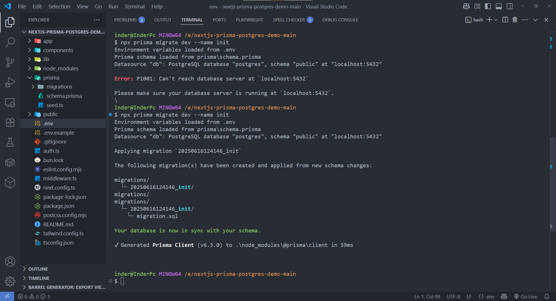The width and height of the screenshot is (556, 301).
Task: Select the bash terminal label
Action: (474, 20)
